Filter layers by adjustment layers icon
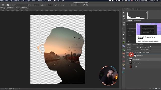Screen dimensions: 161x90 (140, 47)
